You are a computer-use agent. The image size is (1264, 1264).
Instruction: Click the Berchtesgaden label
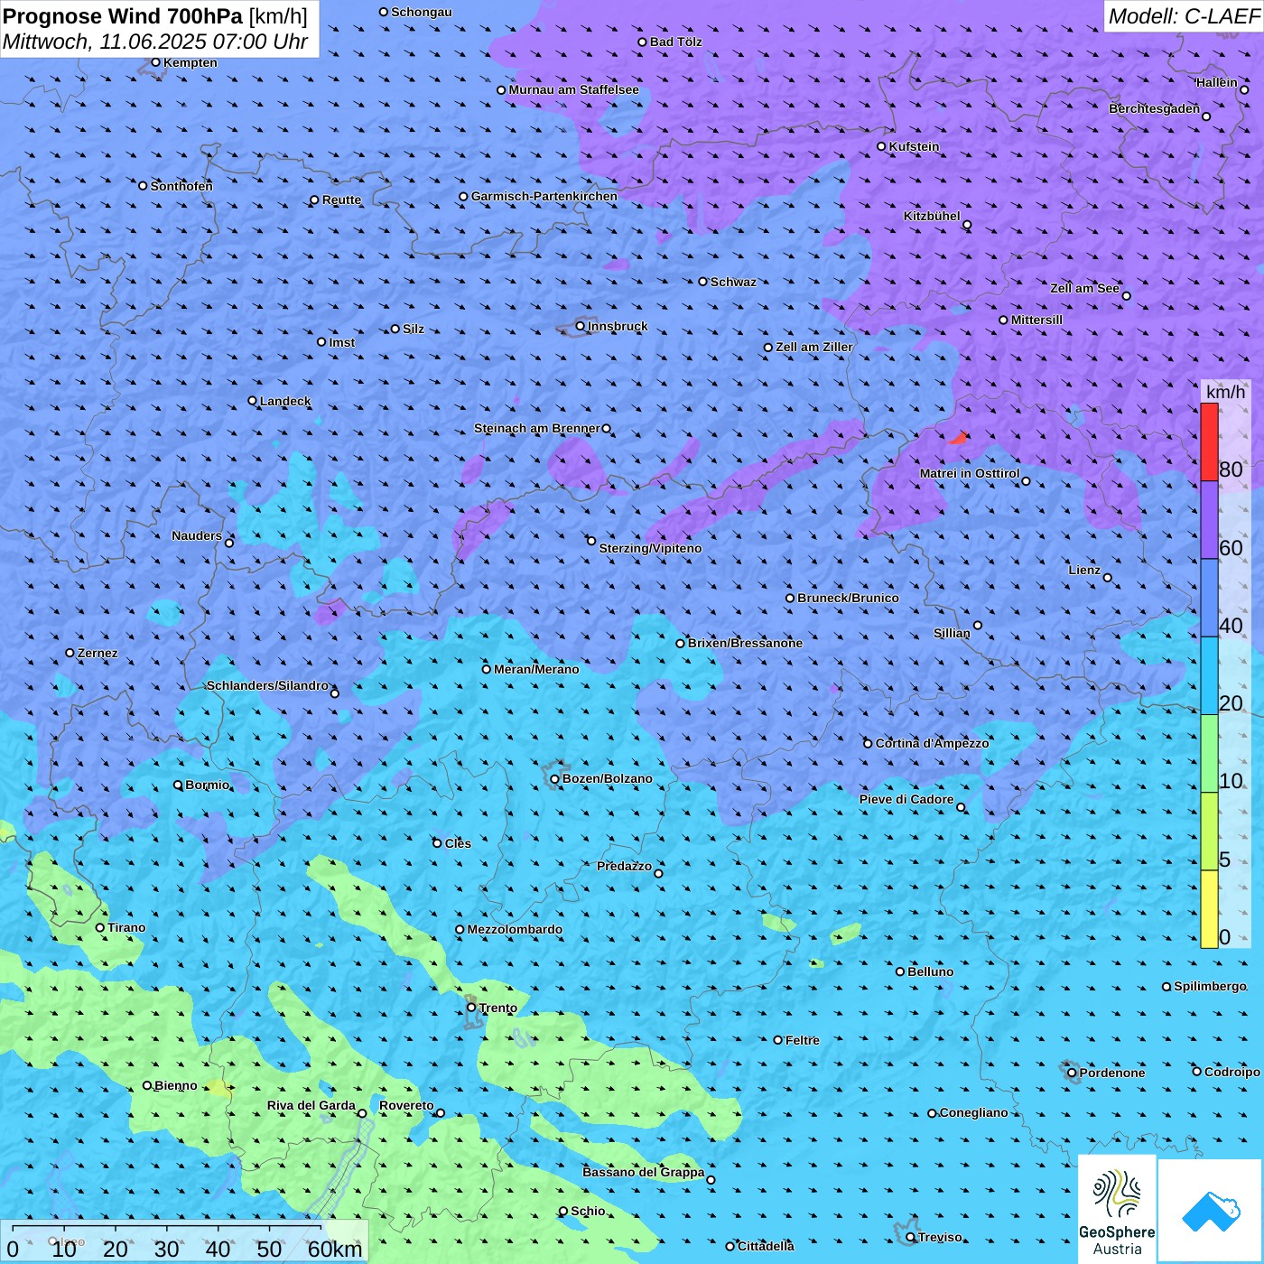coord(1154,108)
